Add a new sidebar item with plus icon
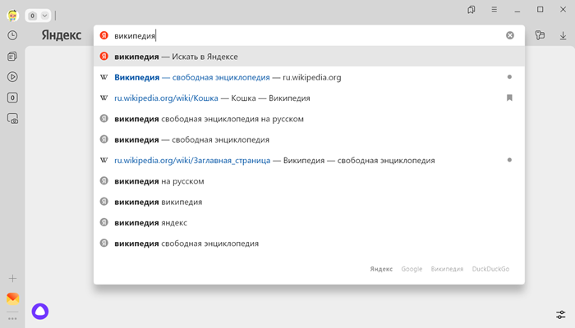This screenshot has height=328, width=575. point(12,279)
